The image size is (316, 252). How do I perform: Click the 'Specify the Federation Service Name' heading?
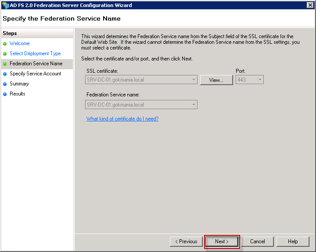(62, 18)
